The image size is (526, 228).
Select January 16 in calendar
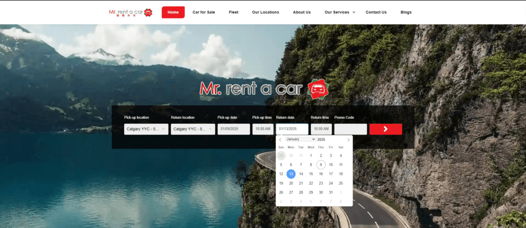[x=321, y=174]
